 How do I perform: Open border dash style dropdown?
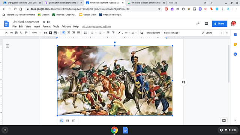pyautogui.click(x=134, y=33)
